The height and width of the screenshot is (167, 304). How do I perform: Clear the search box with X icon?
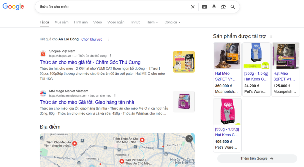pos(193,7)
